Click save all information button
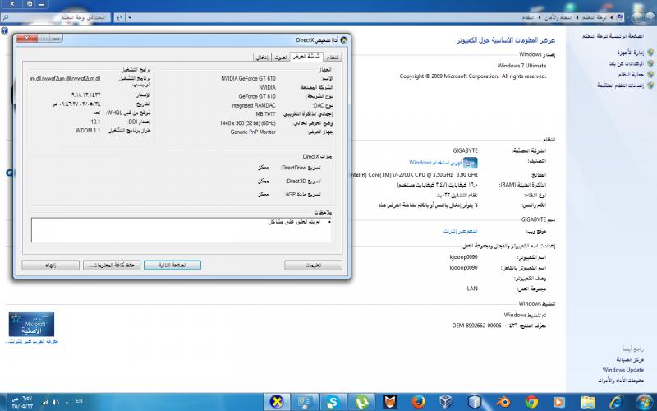Screen dimensions: 657x411 click(x=112, y=265)
